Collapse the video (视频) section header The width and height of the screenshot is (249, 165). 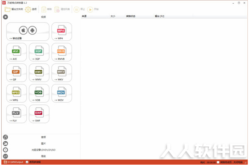tap(41, 17)
